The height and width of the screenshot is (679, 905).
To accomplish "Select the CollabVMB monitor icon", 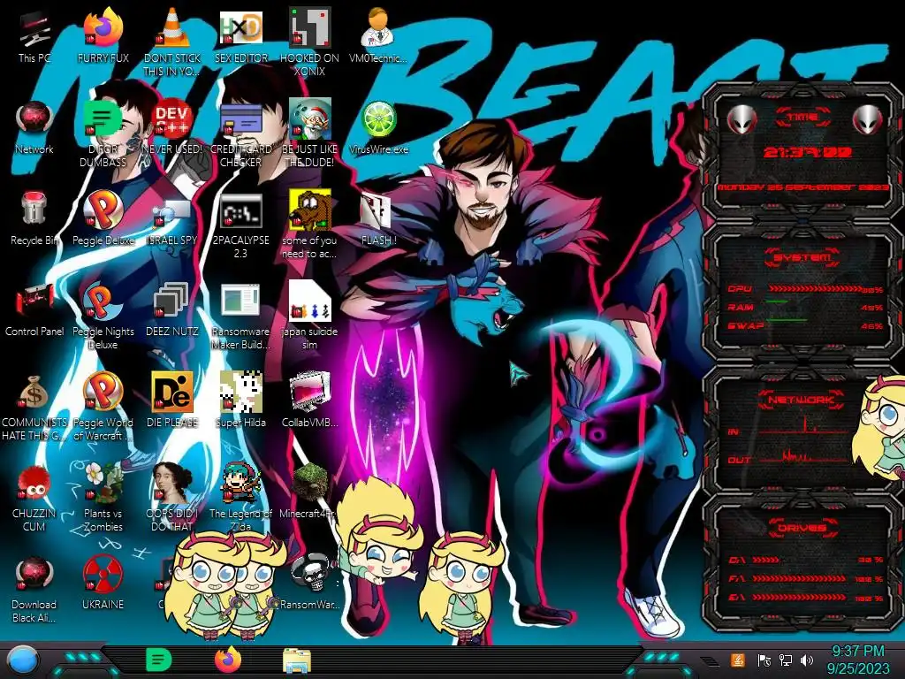I will click(x=309, y=393).
